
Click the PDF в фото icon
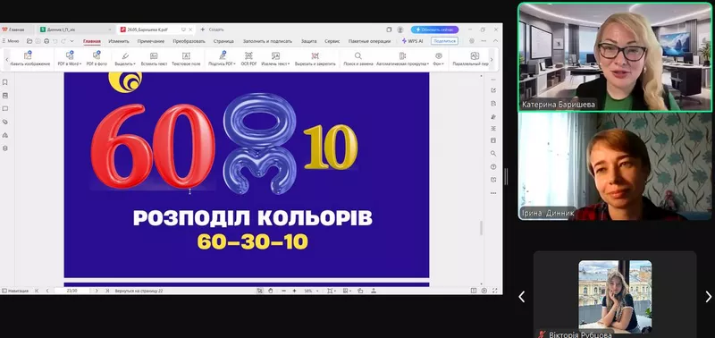click(x=97, y=55)
